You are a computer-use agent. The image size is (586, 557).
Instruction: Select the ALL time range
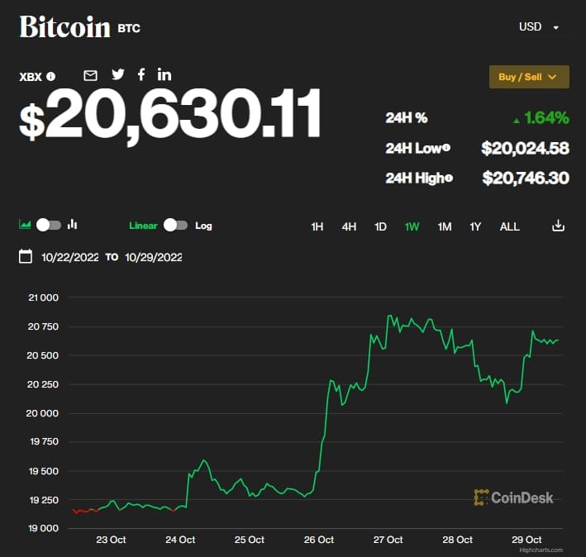pyautogui.click(x=509, y=226)
